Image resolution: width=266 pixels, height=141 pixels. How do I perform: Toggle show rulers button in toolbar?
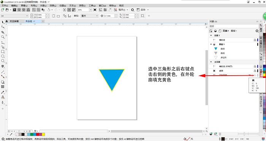tap(101, 10)
